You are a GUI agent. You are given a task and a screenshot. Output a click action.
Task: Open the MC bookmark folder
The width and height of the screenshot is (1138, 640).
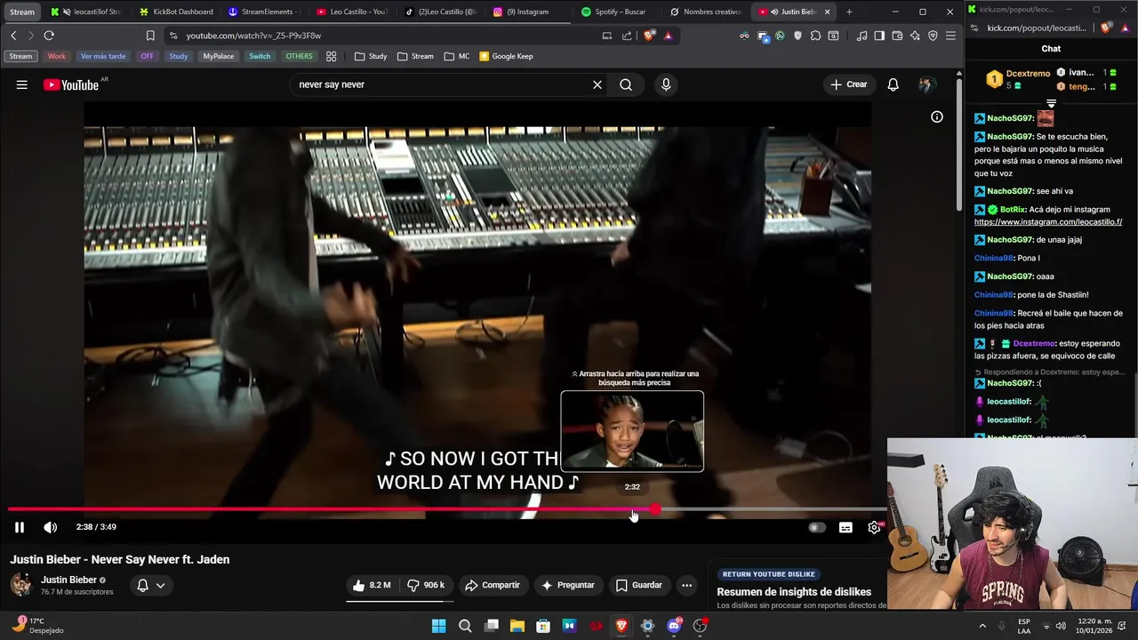tap(456, 56)
